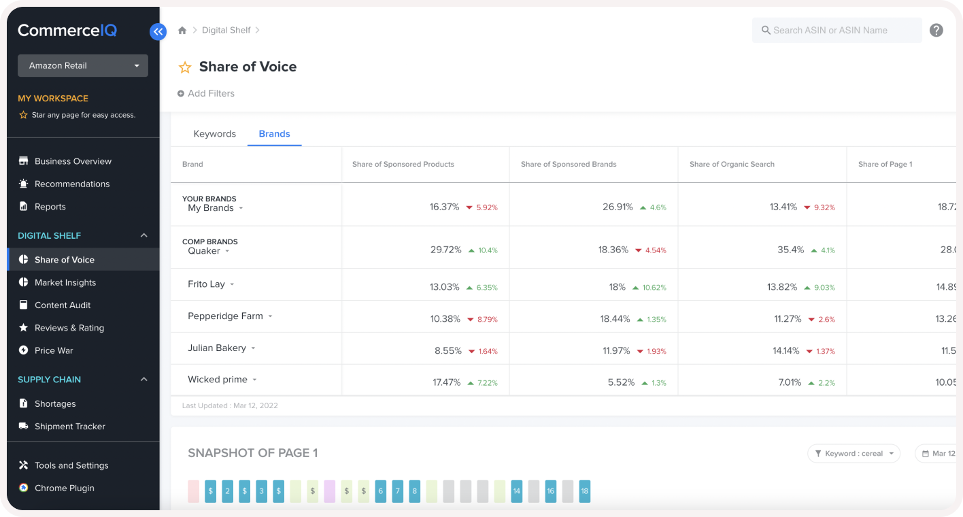Click the 29.72% Quaker value

coord(446,250)
